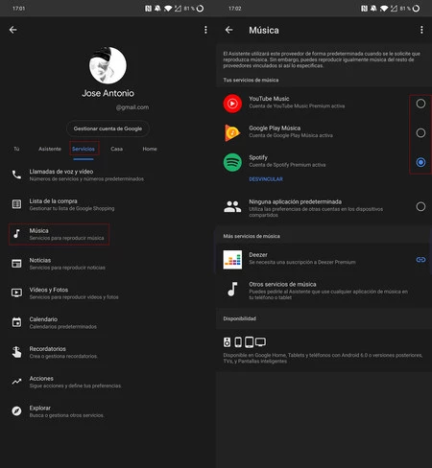Open Calendario predeterminados entry

click(x=62, y=322)
